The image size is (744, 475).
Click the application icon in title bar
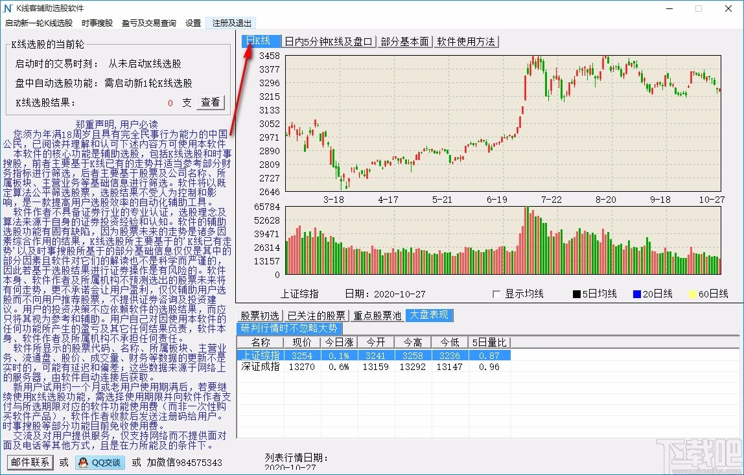pyautogui.click(x=8, y=8)
